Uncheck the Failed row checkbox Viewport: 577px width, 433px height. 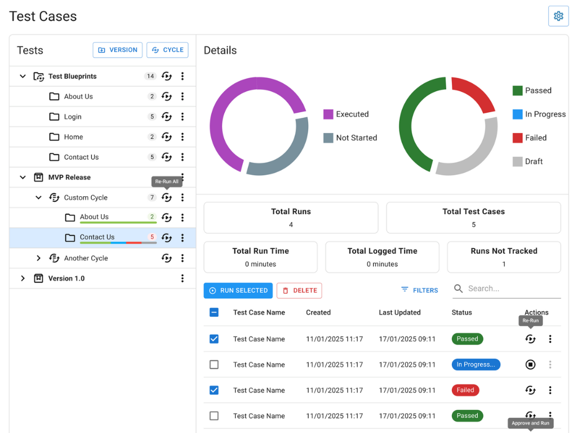point(214,390)
